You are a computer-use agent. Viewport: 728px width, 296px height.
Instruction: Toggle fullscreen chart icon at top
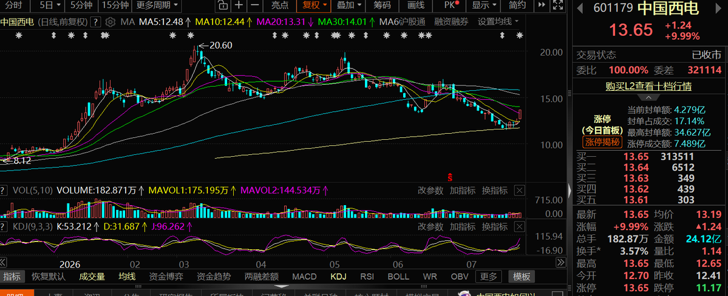pyautogui.click(x=559, y=5)
